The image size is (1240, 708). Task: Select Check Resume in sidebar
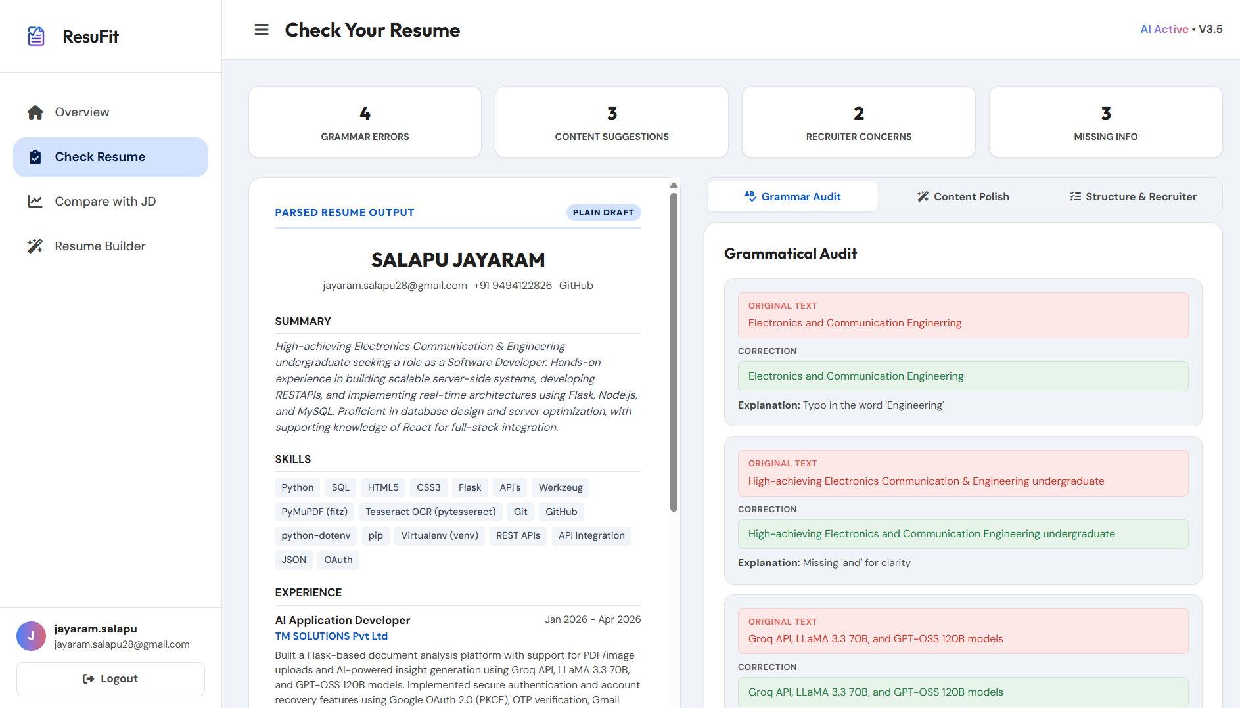[110, 157]
